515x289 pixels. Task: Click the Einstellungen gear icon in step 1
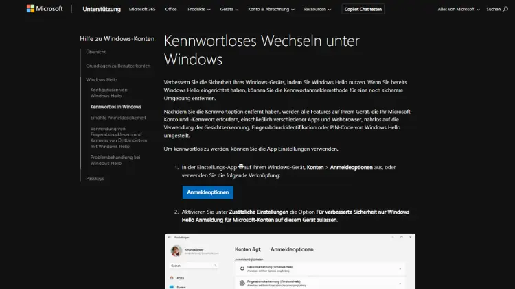click(x=241, y=166)
